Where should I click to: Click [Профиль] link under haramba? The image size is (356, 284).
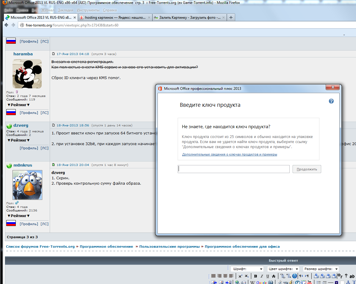point(29,113)
